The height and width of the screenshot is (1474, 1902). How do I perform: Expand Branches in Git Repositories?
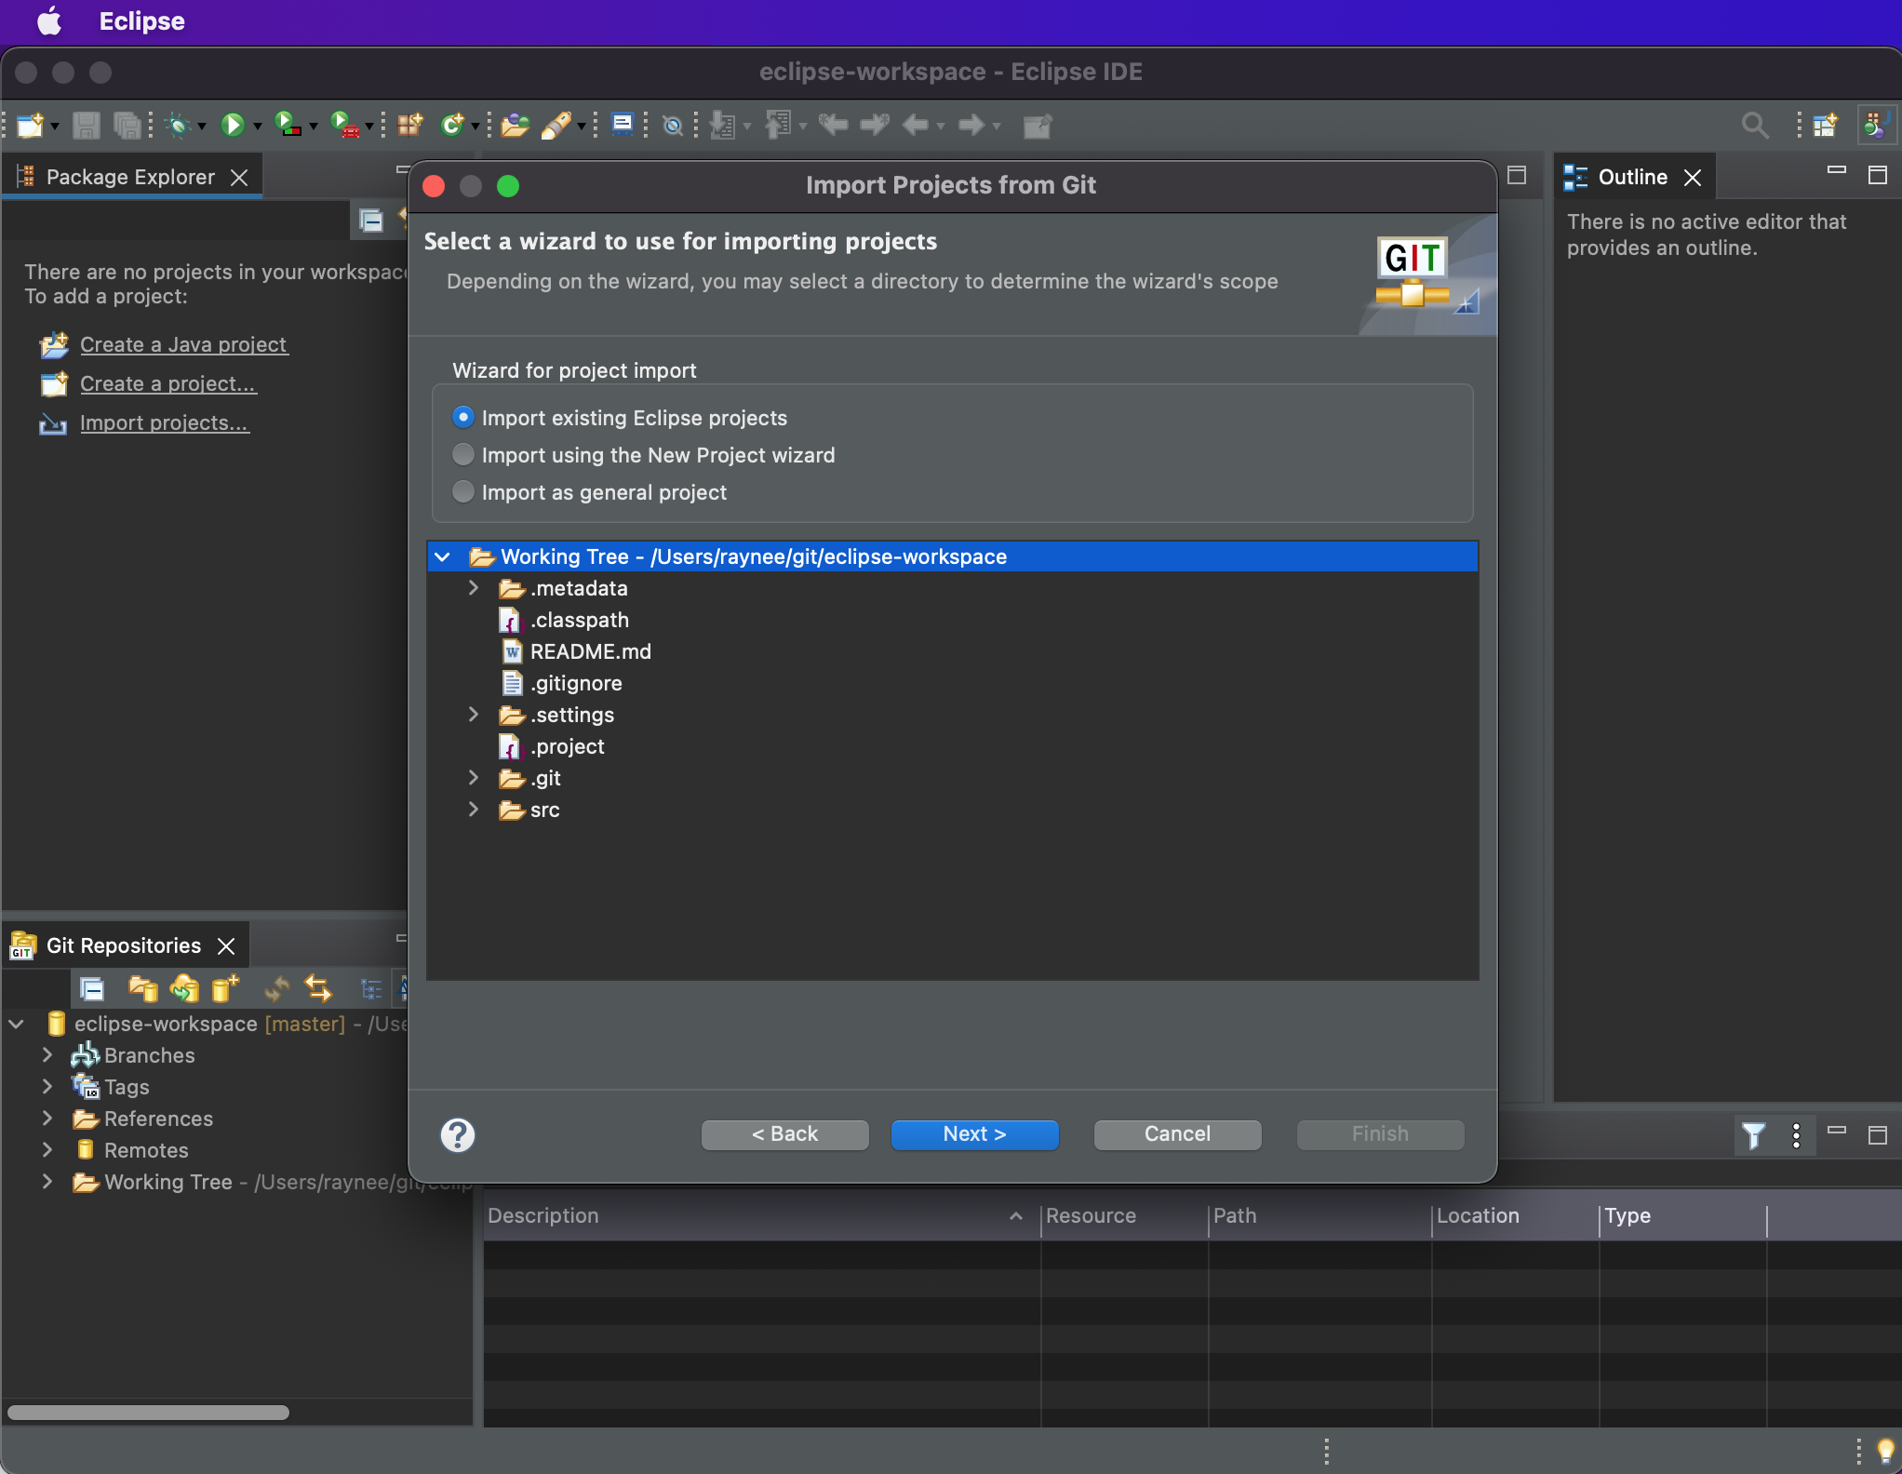[47, 1055]
